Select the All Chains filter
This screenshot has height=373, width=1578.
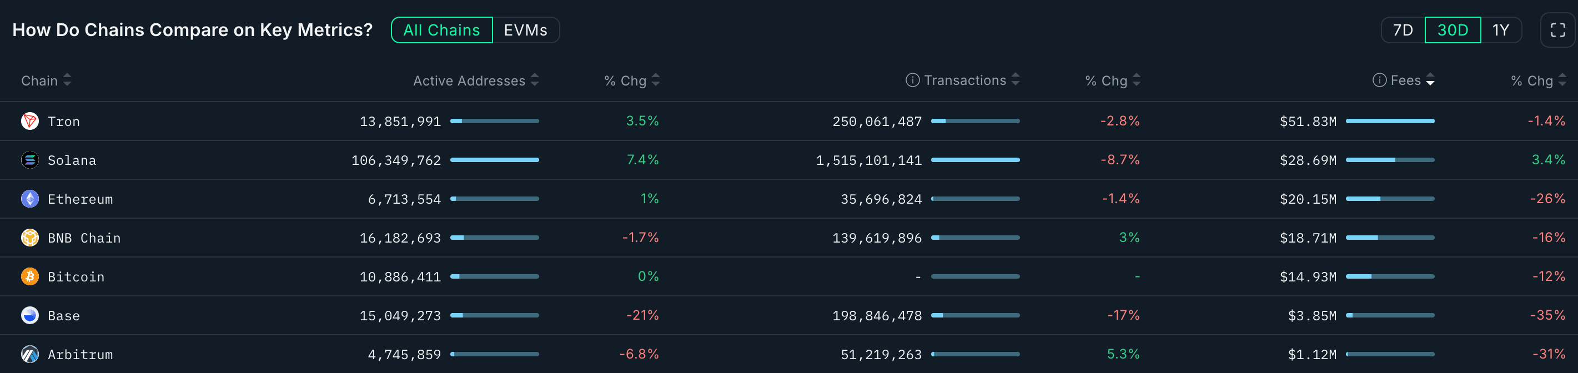coord(441,30)
